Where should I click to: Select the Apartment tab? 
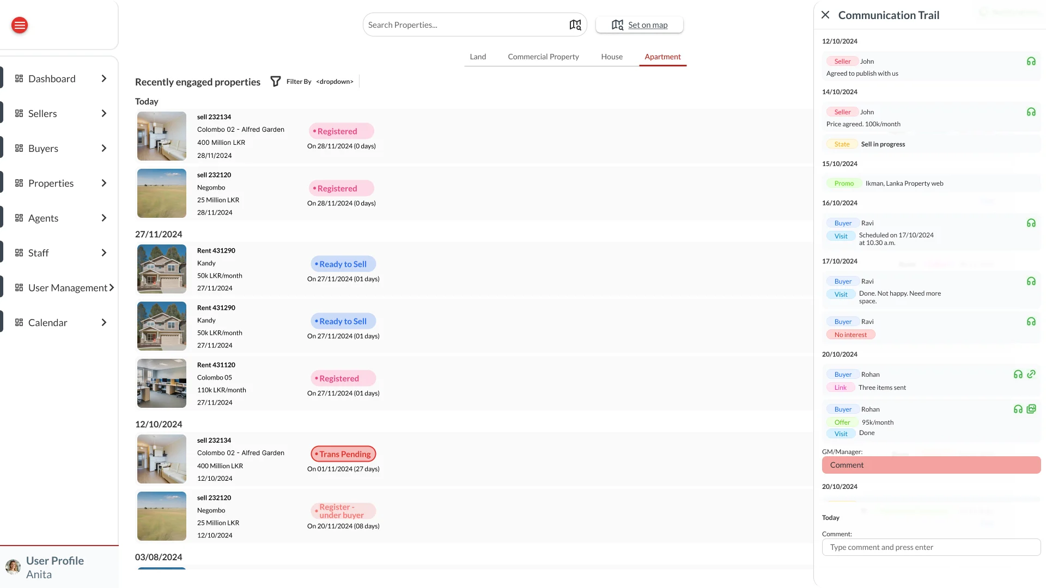point(662,57)
